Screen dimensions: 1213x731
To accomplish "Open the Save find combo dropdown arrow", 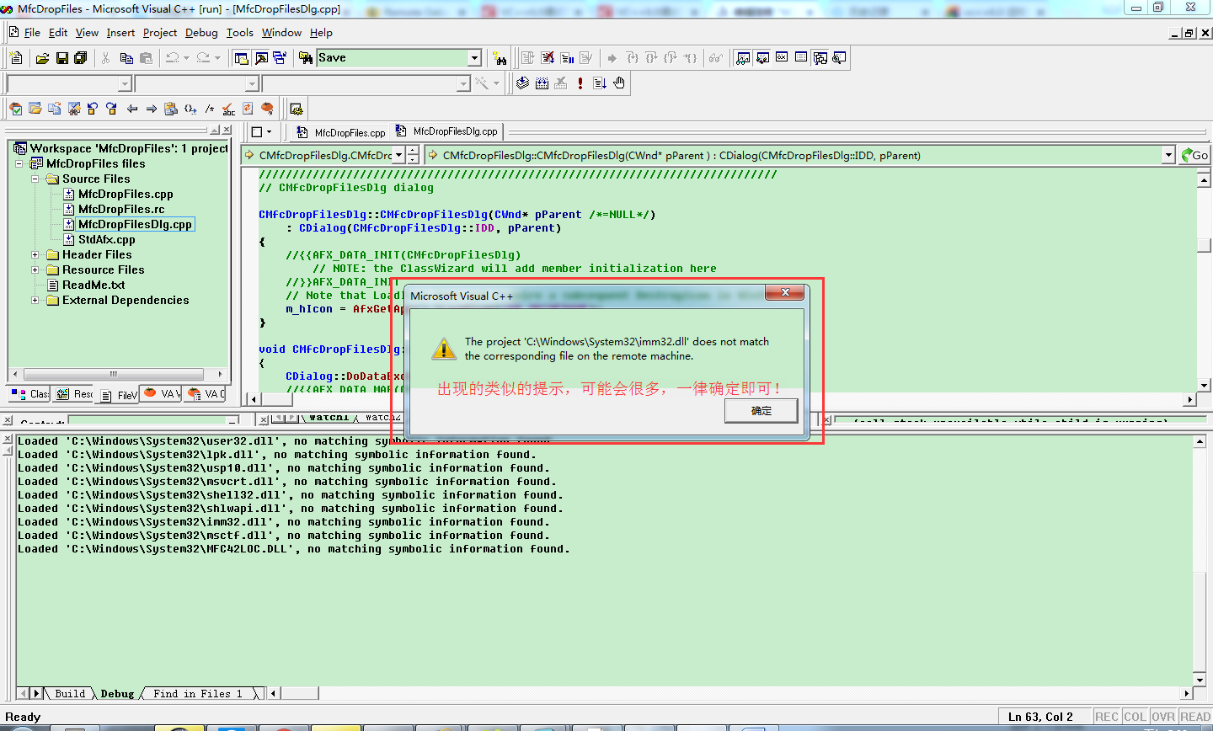I will tap(474, 58).
